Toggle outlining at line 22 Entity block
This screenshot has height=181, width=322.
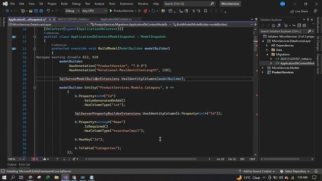click(x=35, y=87)
